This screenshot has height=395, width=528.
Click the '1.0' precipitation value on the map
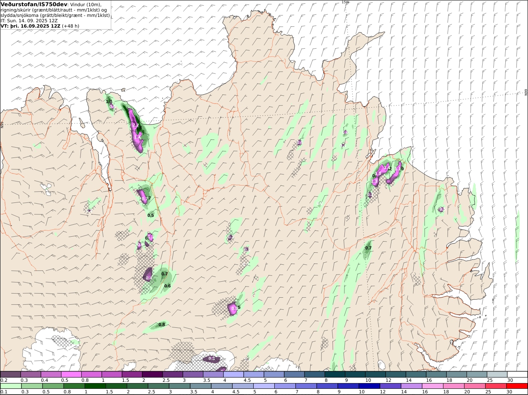tap(109, 101)
